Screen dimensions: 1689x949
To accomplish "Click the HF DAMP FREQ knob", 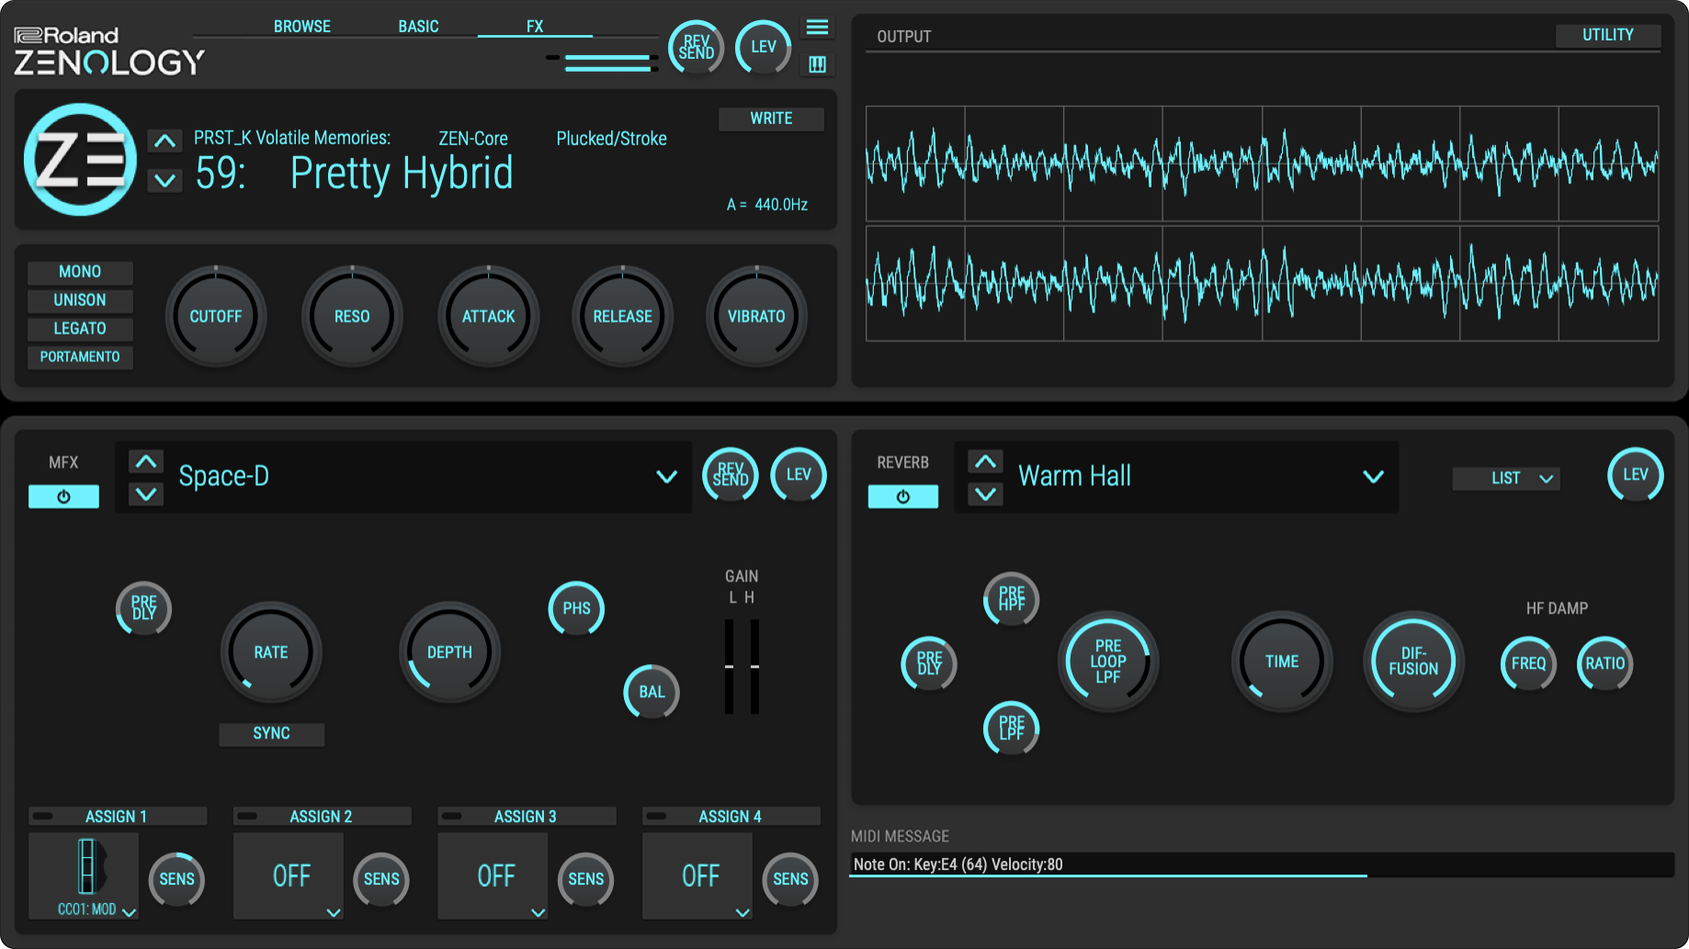I will click(1529, 663).
